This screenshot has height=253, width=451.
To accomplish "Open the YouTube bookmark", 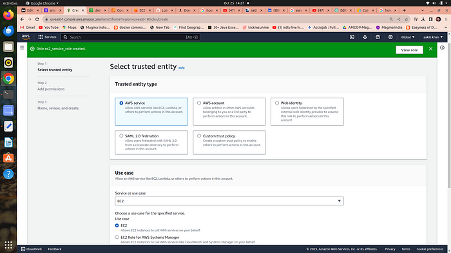I will pyautogui.click(x=48, y=28).
